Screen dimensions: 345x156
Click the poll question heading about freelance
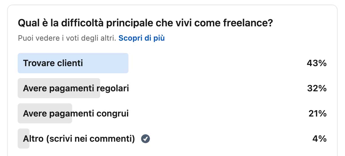click(x=145, y=23)
